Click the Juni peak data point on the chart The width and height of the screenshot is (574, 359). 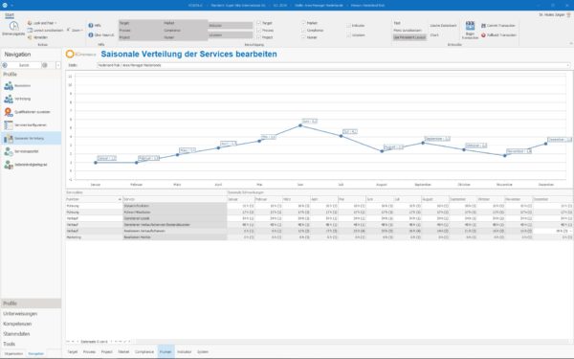click(x=300, y=125)
